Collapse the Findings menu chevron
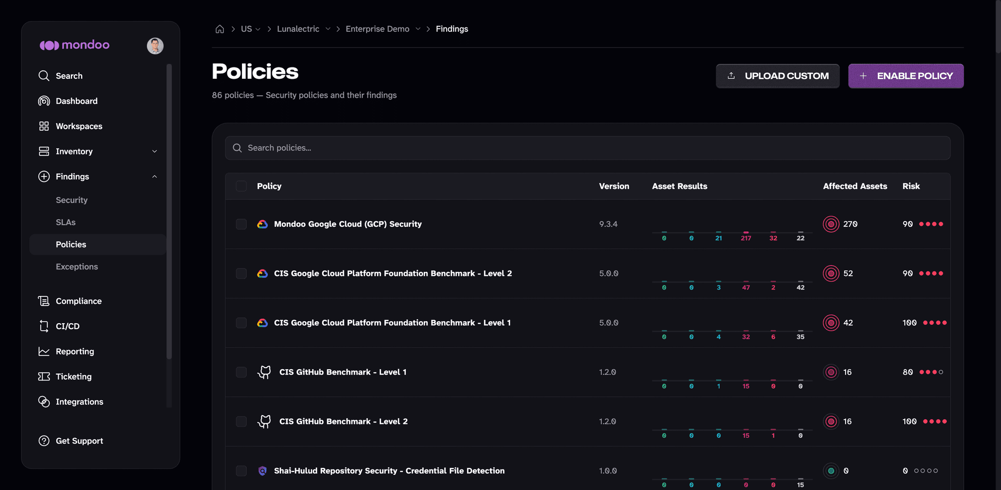The width and height of the screenshot is (1001, 490). pos(154,177)
